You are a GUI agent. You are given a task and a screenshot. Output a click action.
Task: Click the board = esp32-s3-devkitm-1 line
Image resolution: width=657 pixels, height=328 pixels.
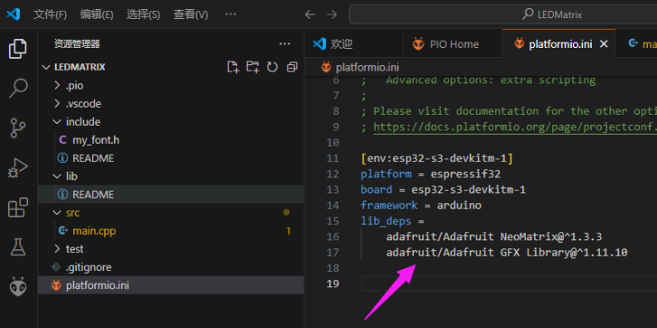pos(443,190)
